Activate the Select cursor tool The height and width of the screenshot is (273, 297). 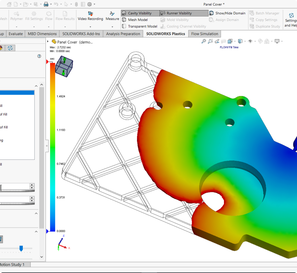click(66, 4)
